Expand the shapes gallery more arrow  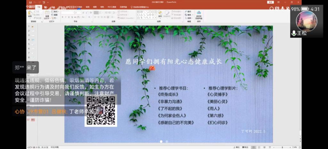(156, 18)
